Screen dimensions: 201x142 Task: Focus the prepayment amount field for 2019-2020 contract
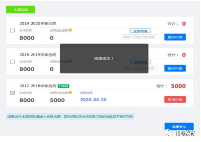(x=140, y=37)
